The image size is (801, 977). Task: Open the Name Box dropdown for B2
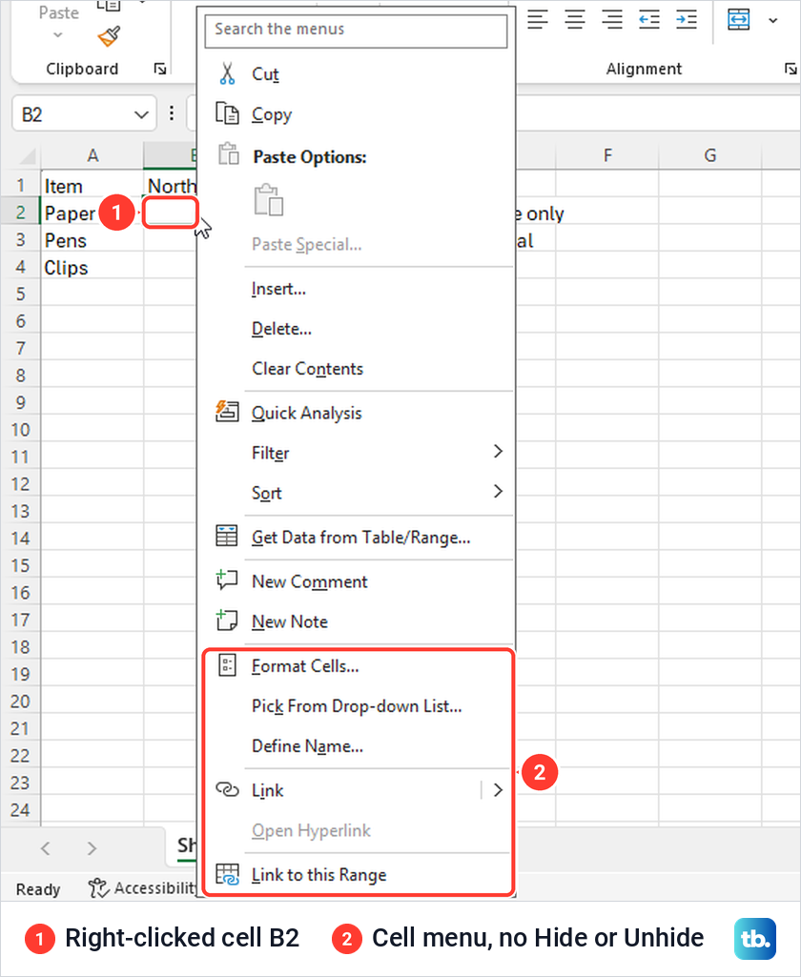141,114
